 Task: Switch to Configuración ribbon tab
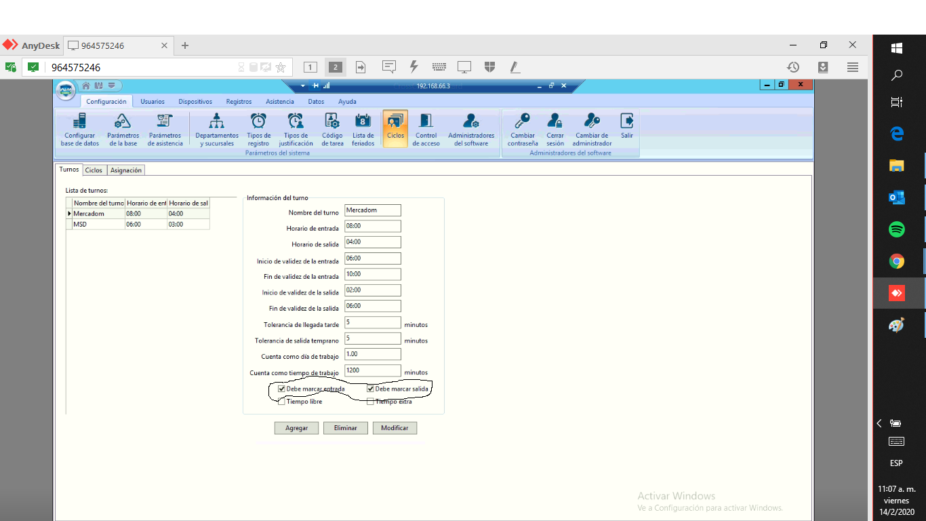click(106, 101)
